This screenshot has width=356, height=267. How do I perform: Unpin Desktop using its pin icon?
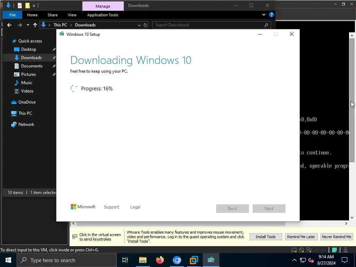[54, 49]
